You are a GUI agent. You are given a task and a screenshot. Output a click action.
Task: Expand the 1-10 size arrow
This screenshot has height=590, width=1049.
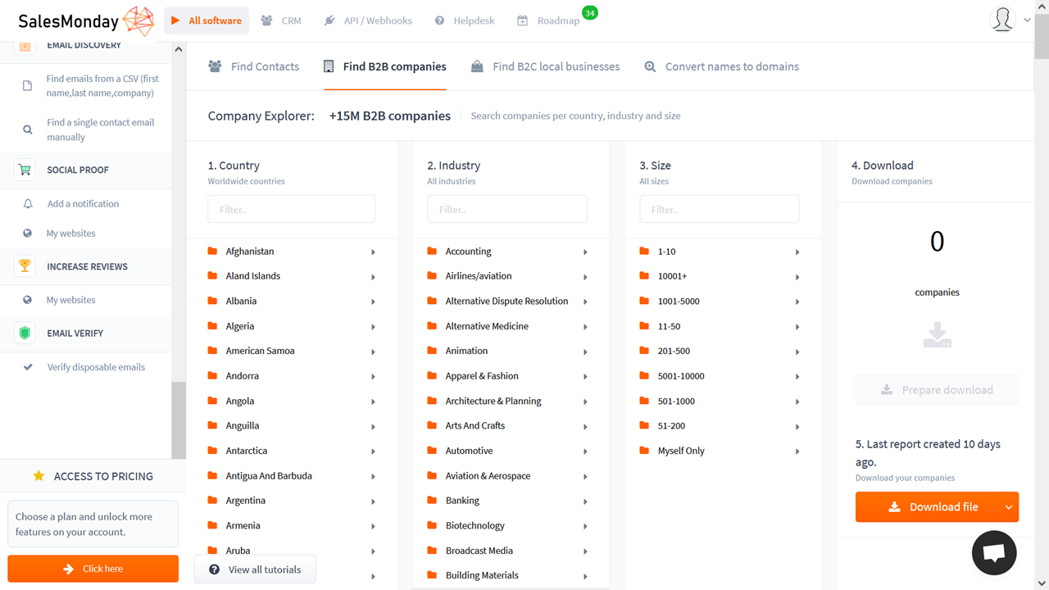(797, 252)
